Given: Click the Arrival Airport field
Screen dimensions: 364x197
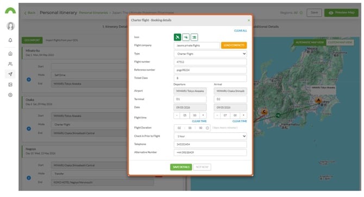Looking at the screenshot, I should (x=230, y=91).
